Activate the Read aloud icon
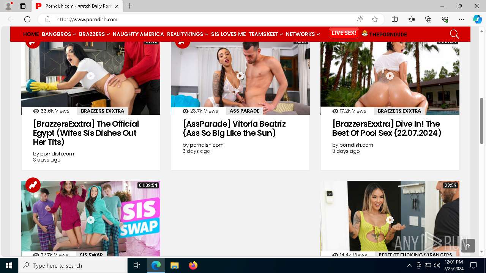Viewport: 486px width, 273px height. pos(360,19)
